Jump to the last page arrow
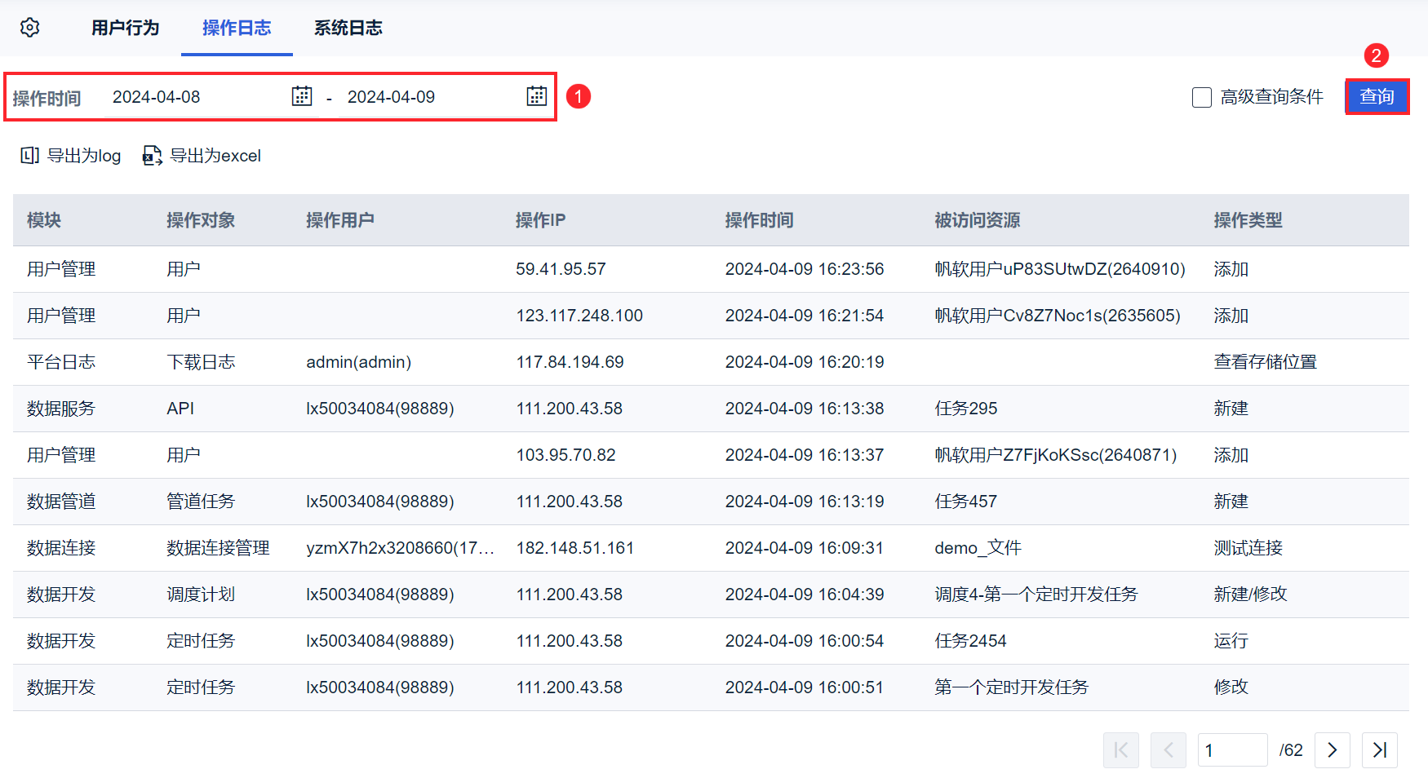The width and height of the screenshot is (1428, 778). (1379, 750)
